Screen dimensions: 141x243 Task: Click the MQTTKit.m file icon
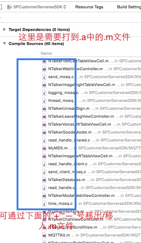pyautogui.click(x=44, y=235)
